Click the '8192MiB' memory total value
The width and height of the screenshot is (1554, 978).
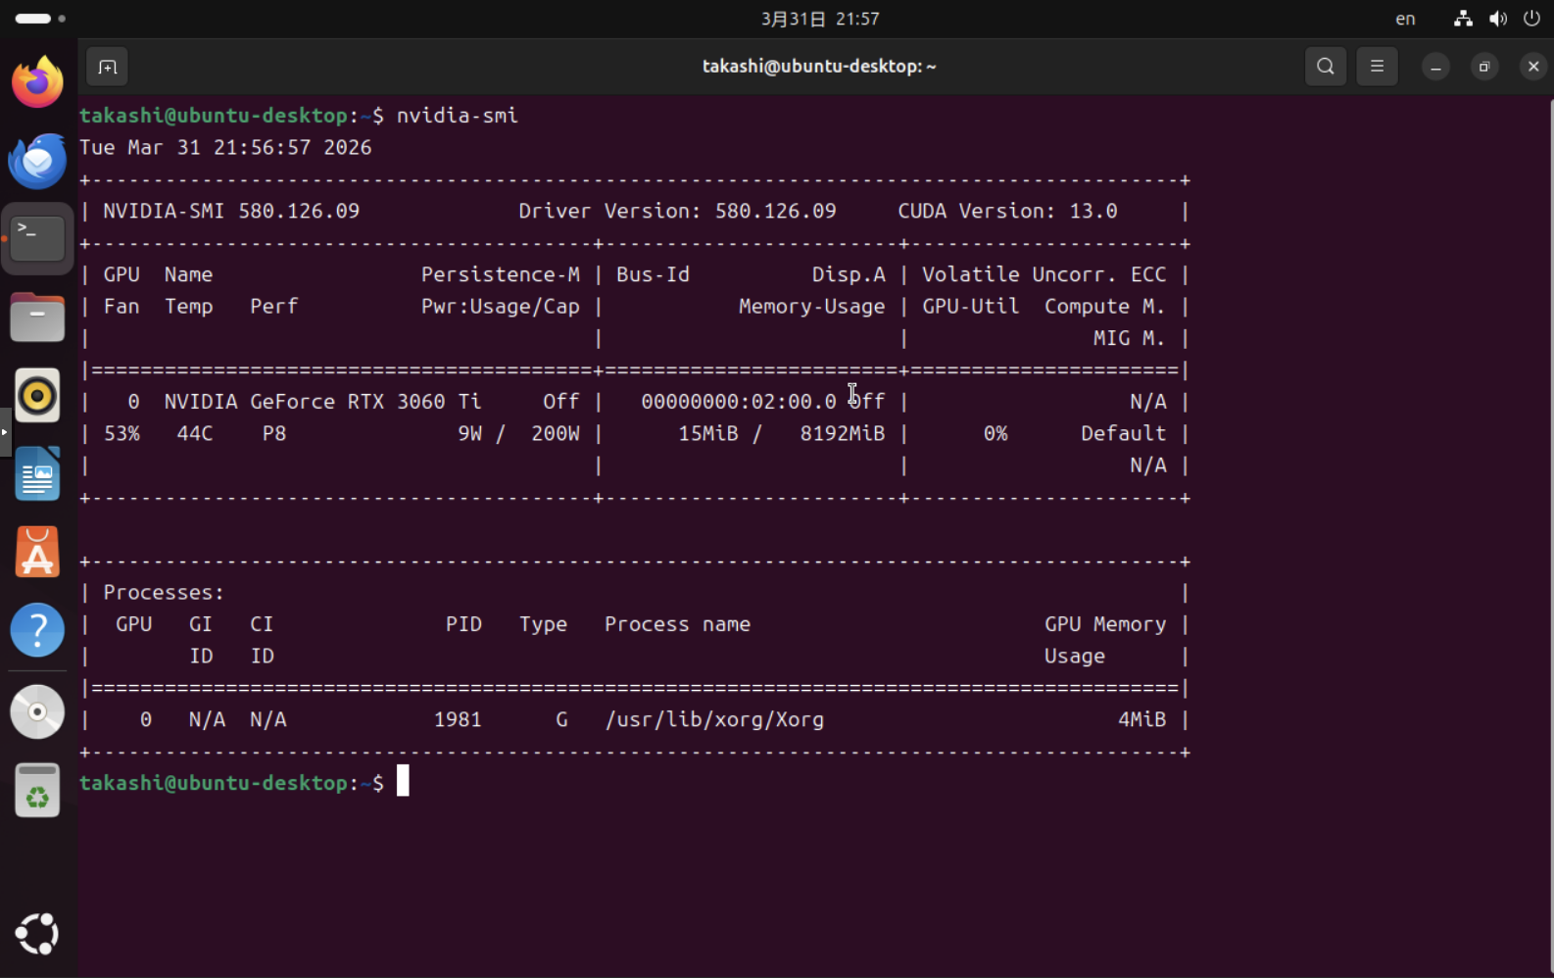pyautogui.click(x=843, y=433)
